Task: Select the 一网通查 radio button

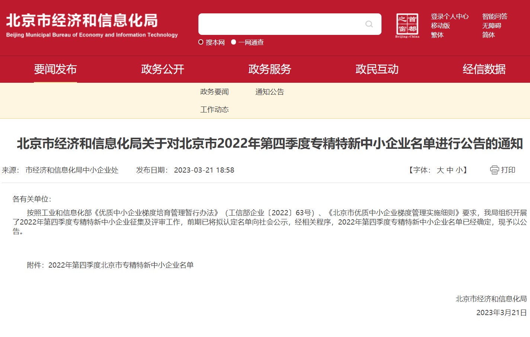Action: point(233,42)
